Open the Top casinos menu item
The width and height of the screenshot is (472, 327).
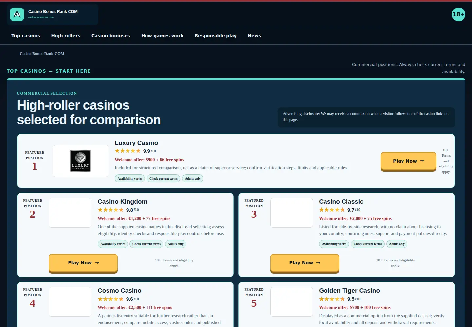[x=26, y=36]
